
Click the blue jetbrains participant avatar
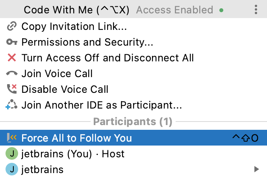[x=12, y=170]
